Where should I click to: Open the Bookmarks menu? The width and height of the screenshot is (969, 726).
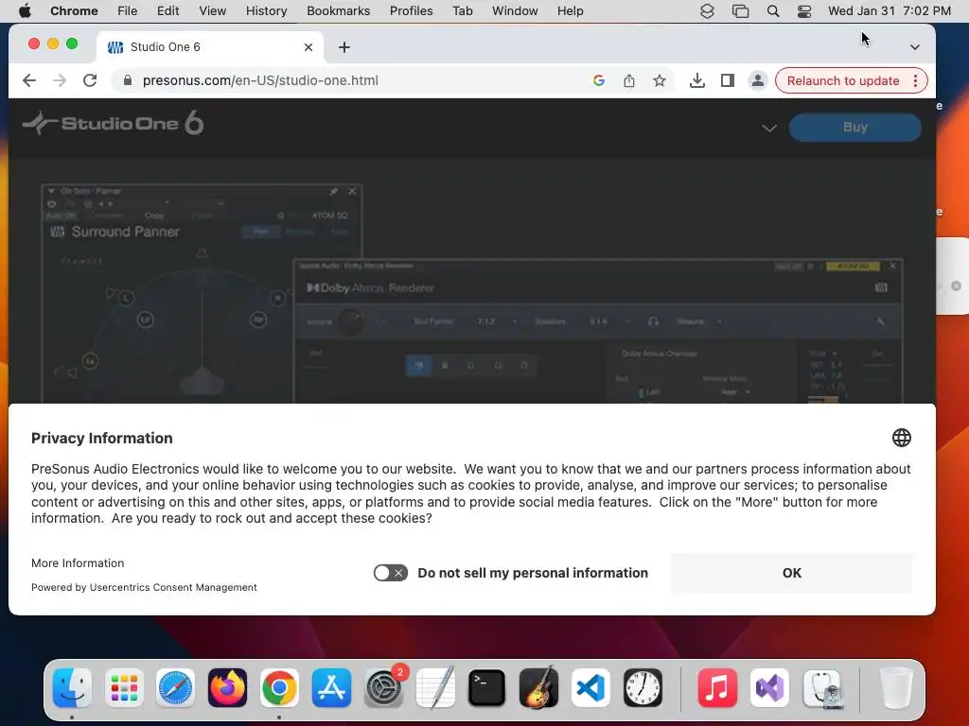[x=338, y=10]
